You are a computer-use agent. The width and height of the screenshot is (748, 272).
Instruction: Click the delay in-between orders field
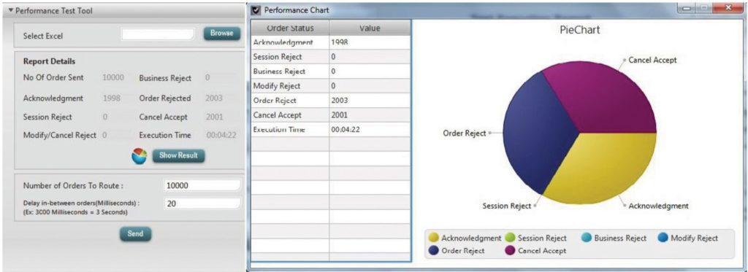[x=202, y=203]
